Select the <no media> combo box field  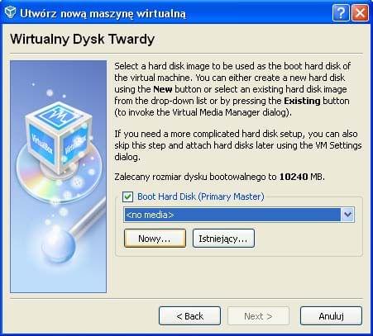pos(239,215)
